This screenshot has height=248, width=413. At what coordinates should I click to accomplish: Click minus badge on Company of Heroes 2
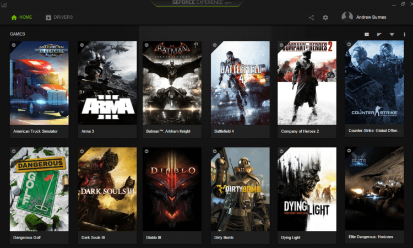point(281,45)
